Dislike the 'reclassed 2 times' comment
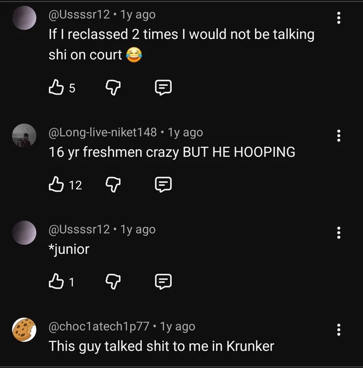 coord(113,87)
